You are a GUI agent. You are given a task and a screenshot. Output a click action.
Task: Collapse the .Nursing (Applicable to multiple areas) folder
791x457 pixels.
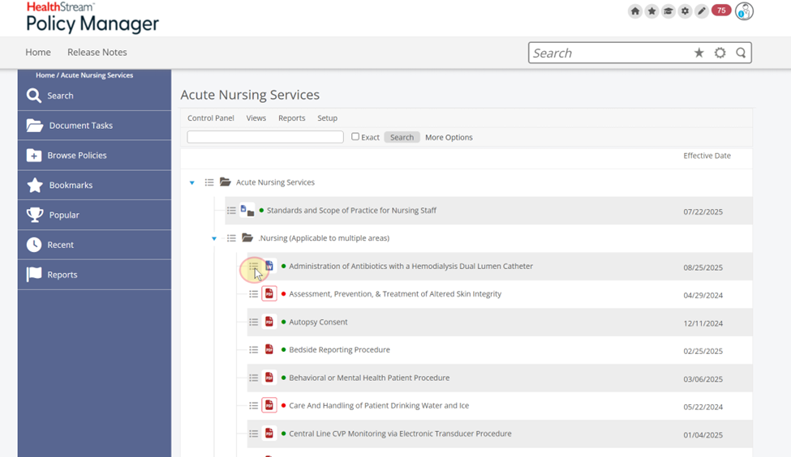(x=214, y=239)
